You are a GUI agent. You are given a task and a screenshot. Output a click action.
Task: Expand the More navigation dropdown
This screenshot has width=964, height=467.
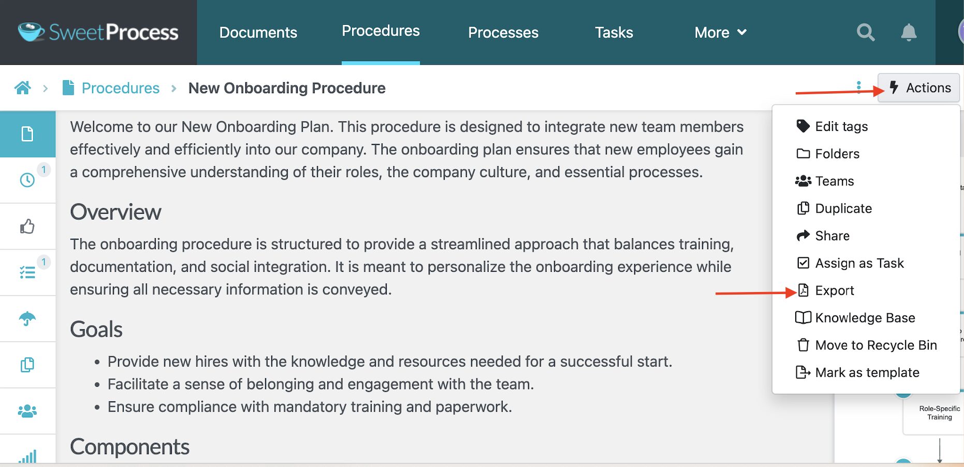[x=720, y=33]
